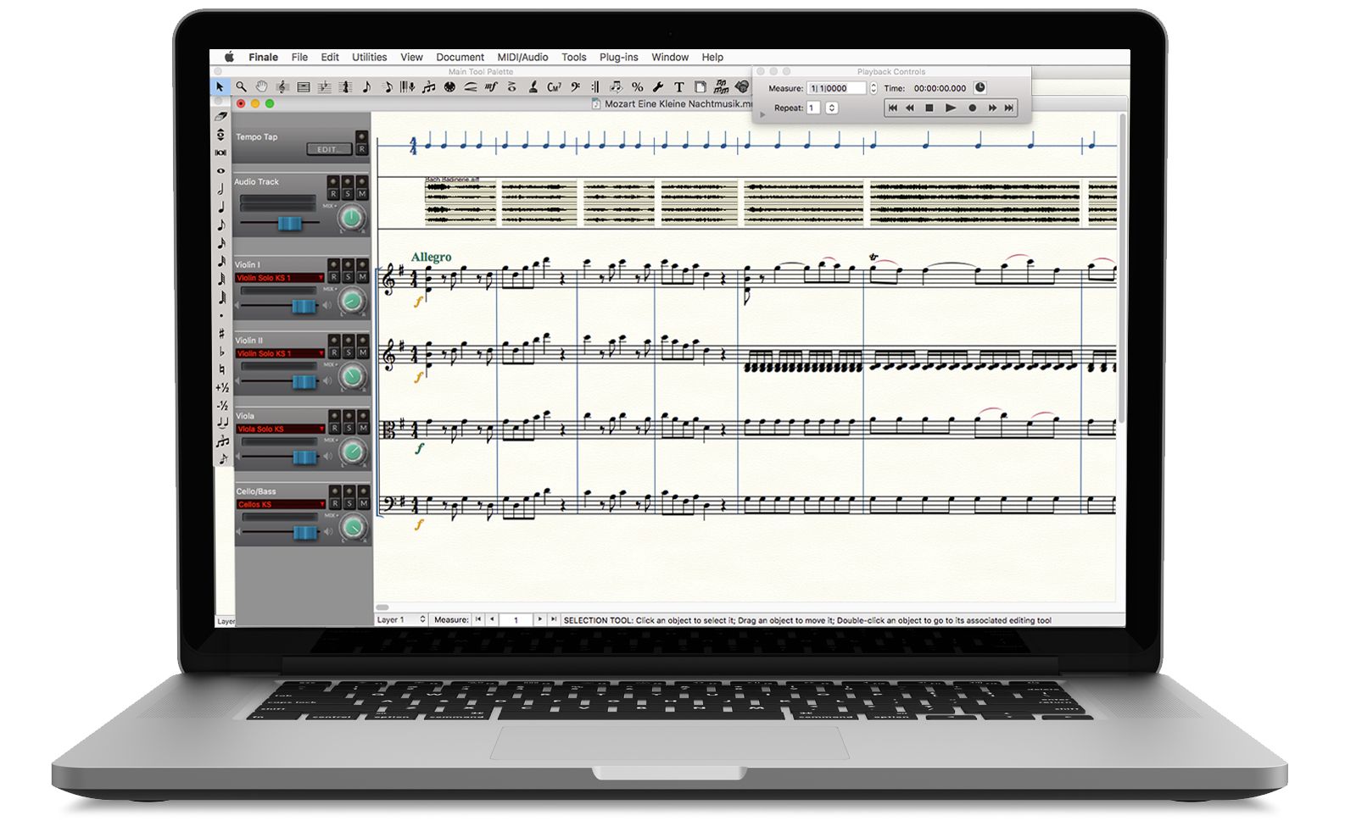Select the Expression mf tool

coord(490,86)
